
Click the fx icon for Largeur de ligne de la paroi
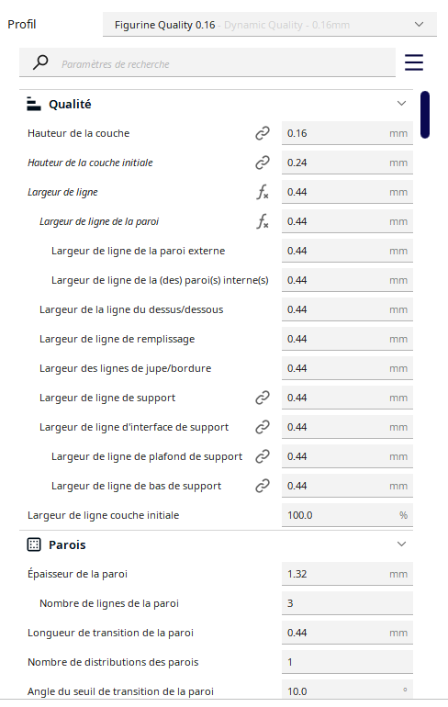(263, 221)
